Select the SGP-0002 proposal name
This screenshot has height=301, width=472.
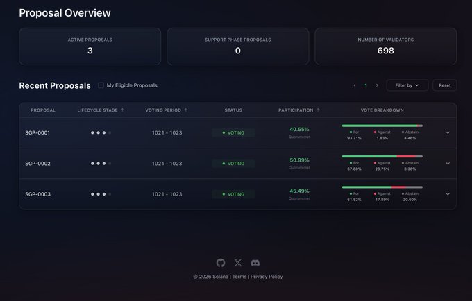[x=37, y=163]
